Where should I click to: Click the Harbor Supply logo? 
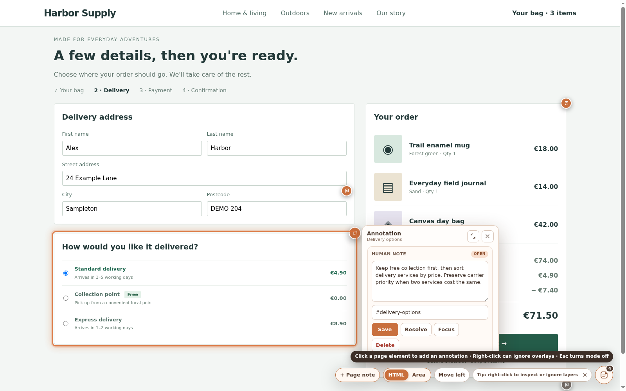[80, 13]
